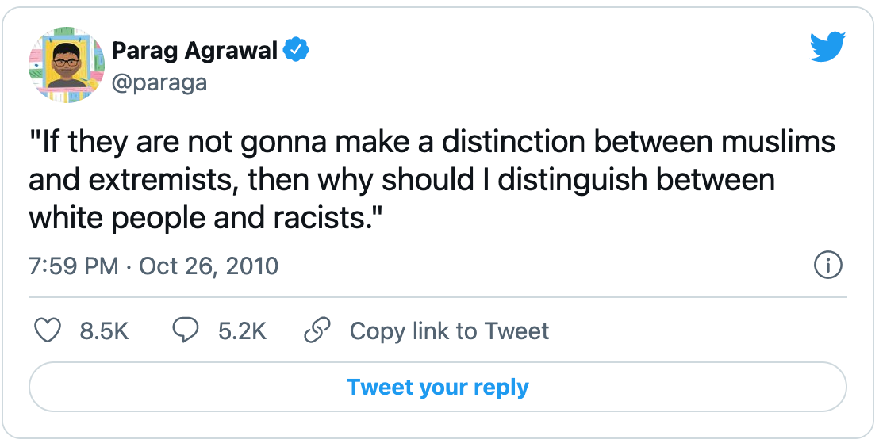
Task: Click the chain link icon
Action: (x=317, y=330)
